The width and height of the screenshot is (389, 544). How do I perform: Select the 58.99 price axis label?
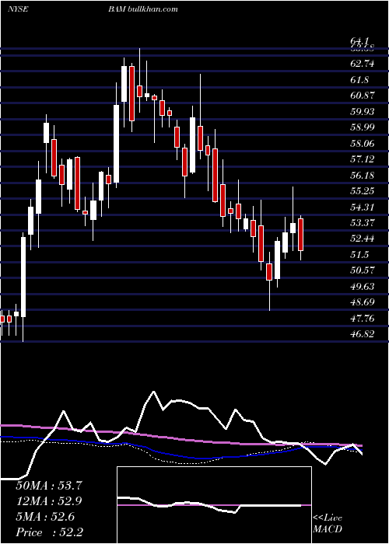coord(363,127)
